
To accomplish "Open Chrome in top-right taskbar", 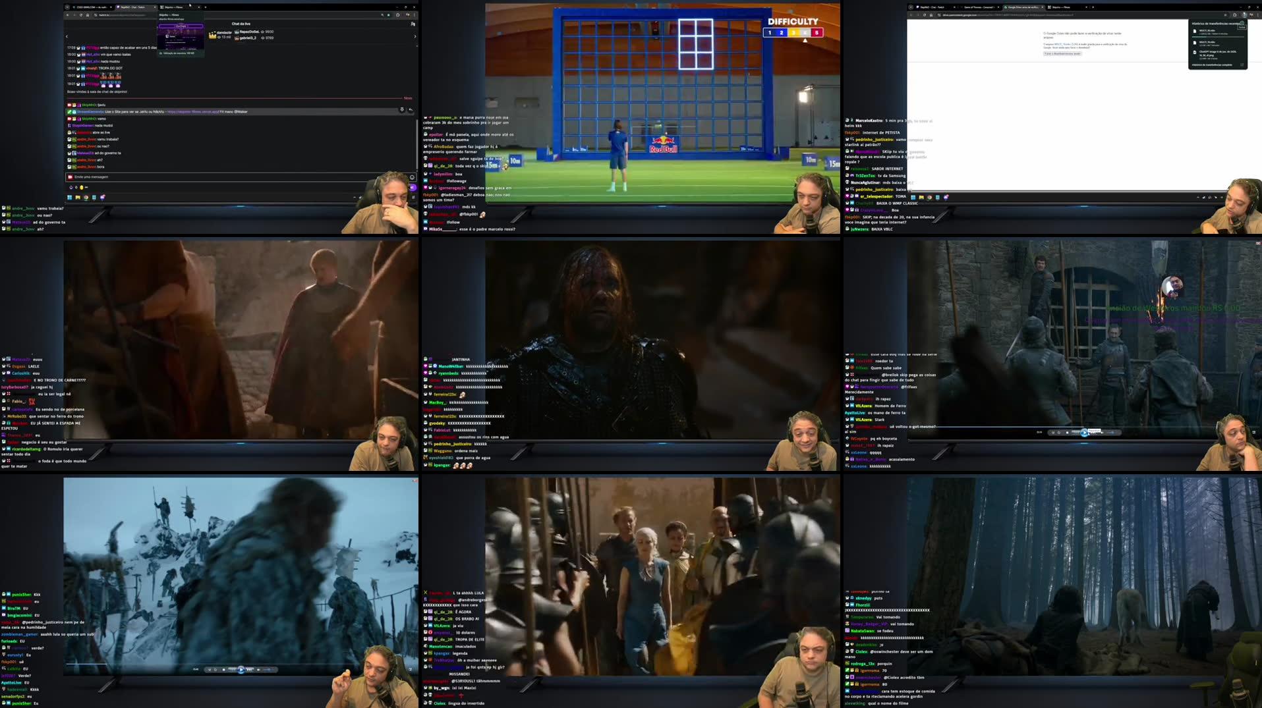I will 929,197.
